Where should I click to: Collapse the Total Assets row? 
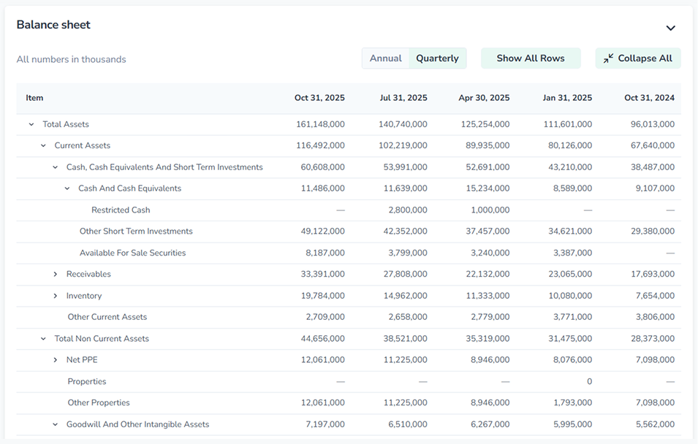tap(31, 124)
